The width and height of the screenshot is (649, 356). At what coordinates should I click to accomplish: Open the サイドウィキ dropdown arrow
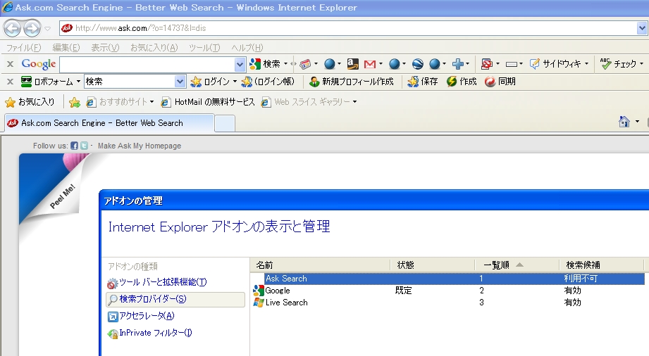click(586, 64)
